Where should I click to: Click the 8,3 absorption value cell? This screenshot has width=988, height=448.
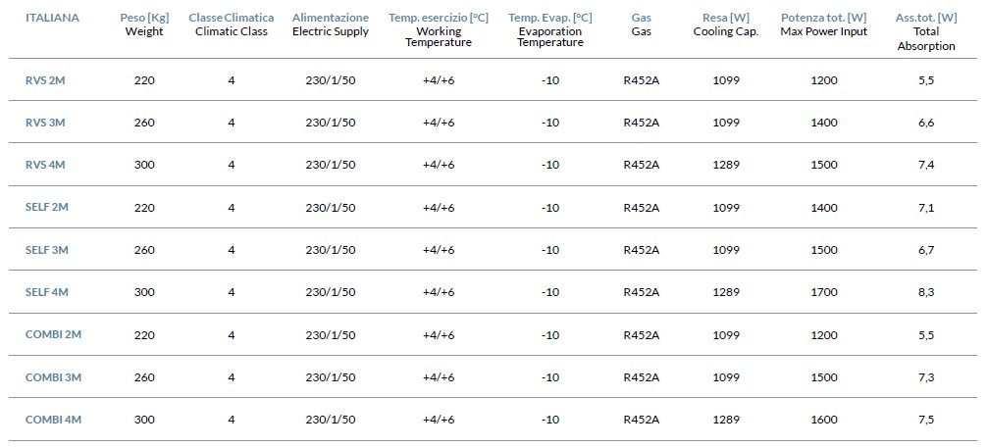926,292
